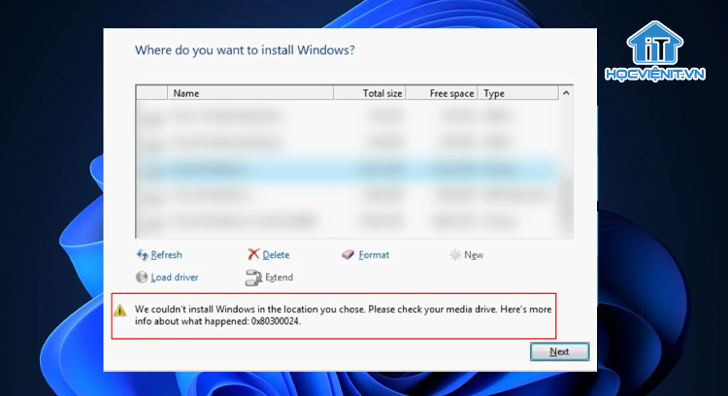Refresh the drive list via Refresh link
Viewport: 728px width, 396px height.
(166, 255)
